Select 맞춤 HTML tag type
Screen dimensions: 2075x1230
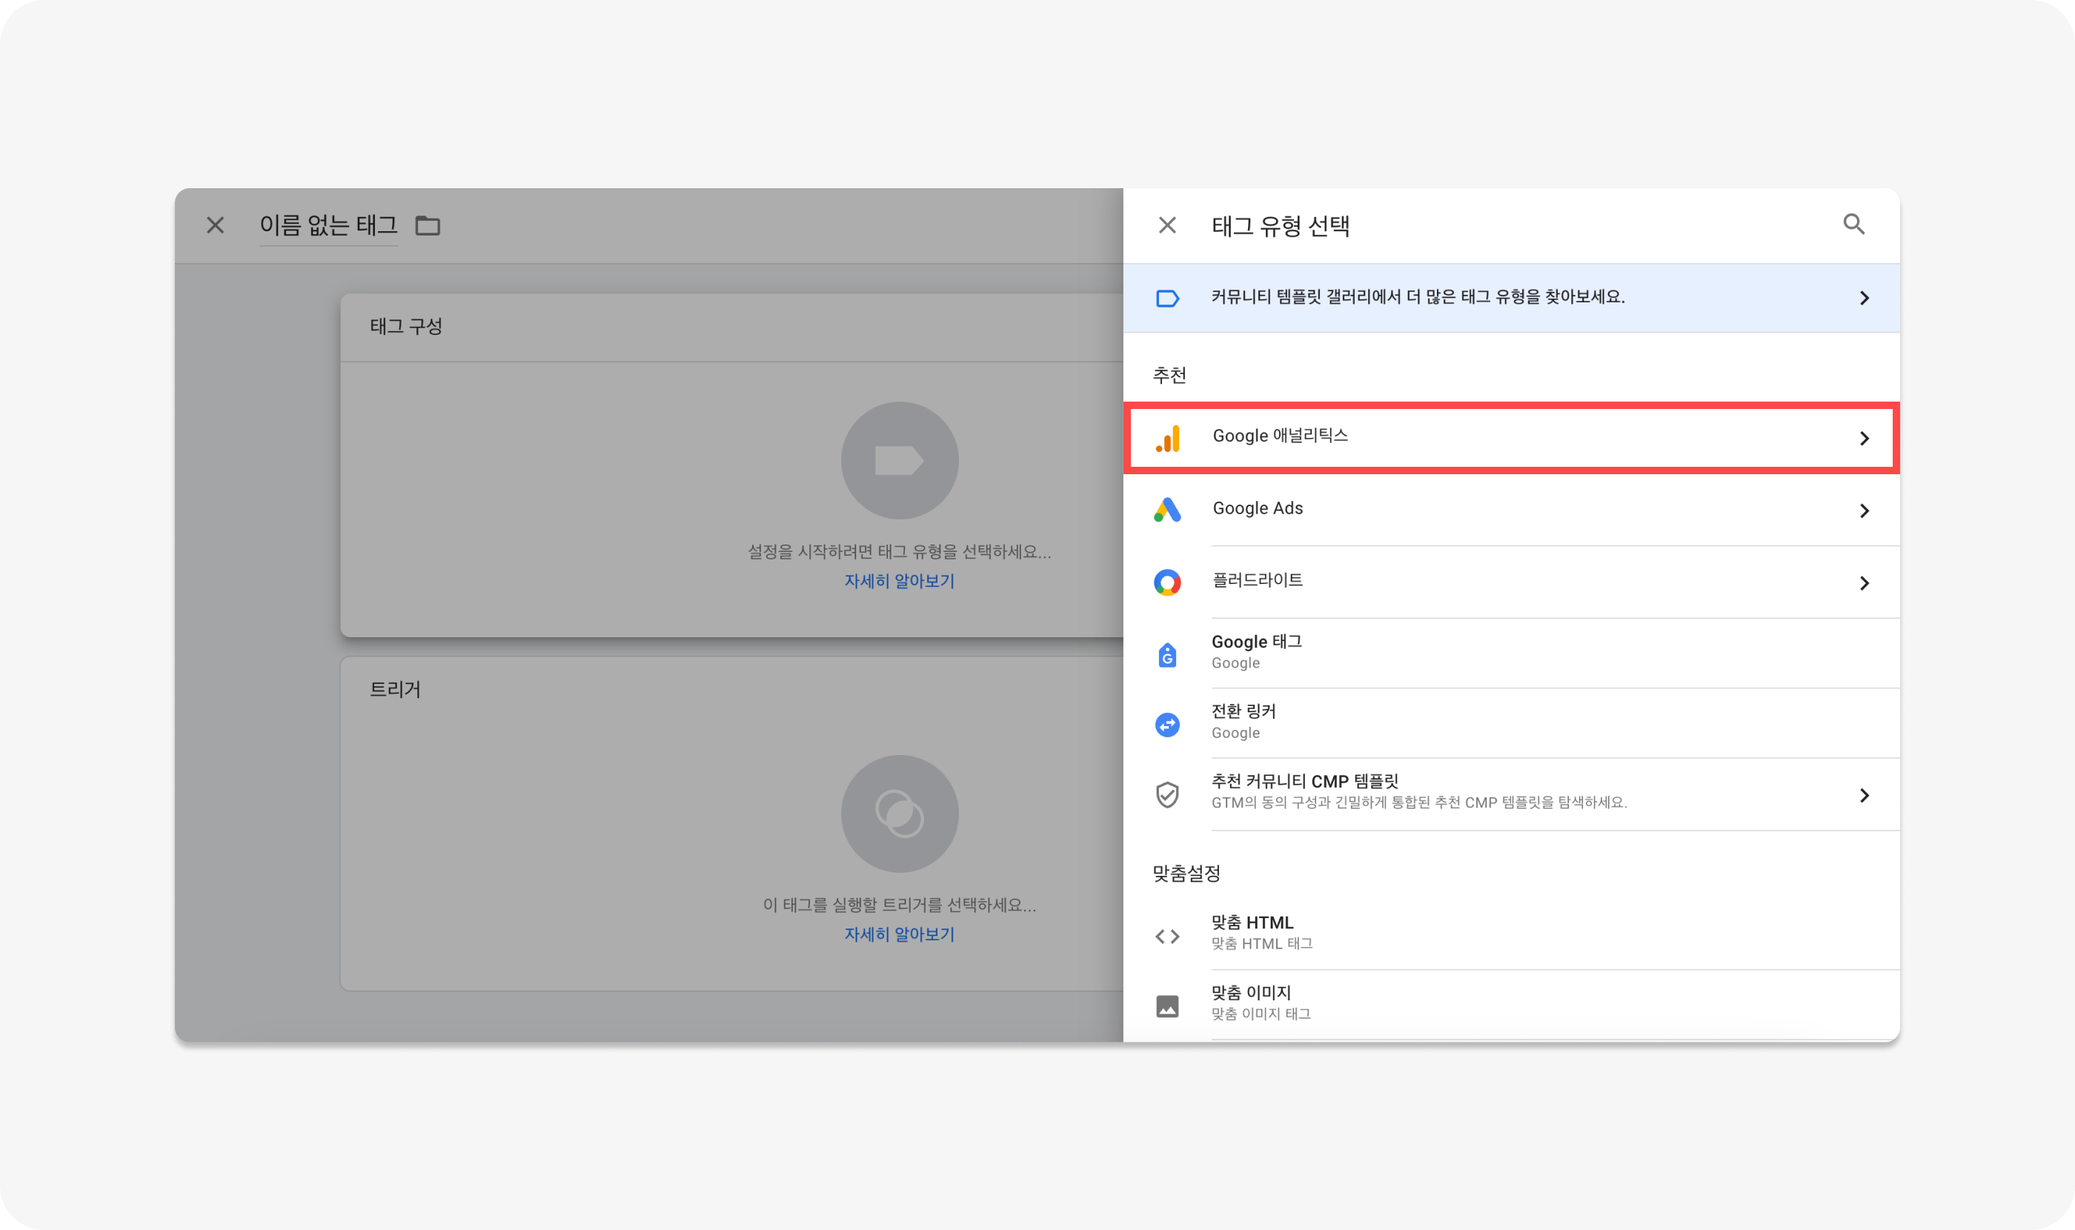[x=1510, y=934]
